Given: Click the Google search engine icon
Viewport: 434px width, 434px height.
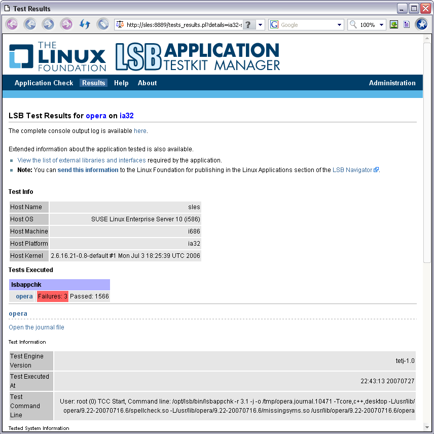Looking at the screenshot, I should [274, 25].
